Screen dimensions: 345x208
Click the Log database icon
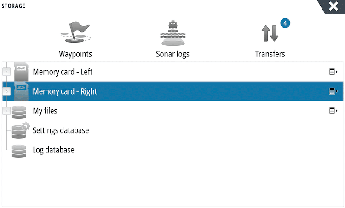pos(19,150)
